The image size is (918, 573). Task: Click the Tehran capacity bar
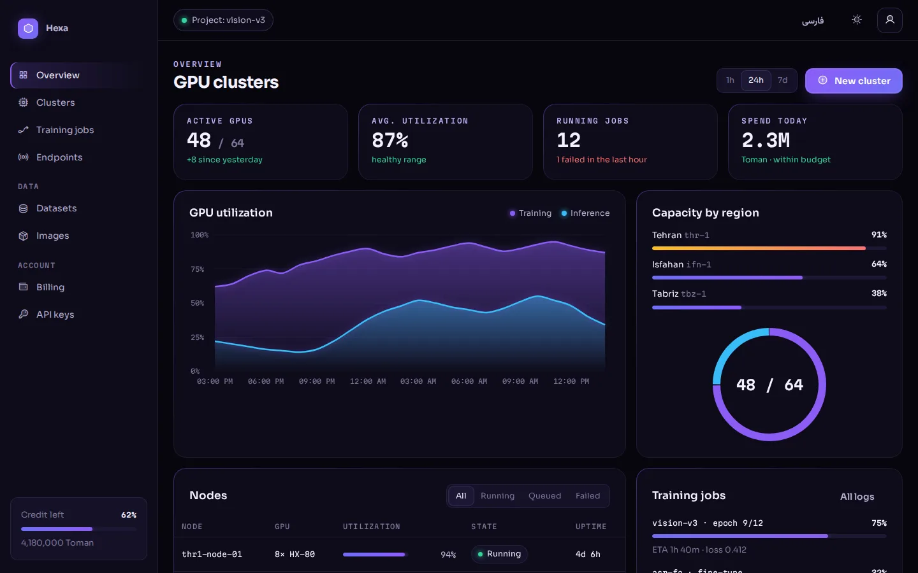[x=769, y=248]
